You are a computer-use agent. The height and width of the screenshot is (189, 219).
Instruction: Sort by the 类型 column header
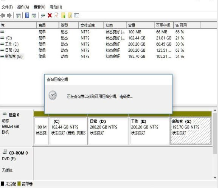69,25
